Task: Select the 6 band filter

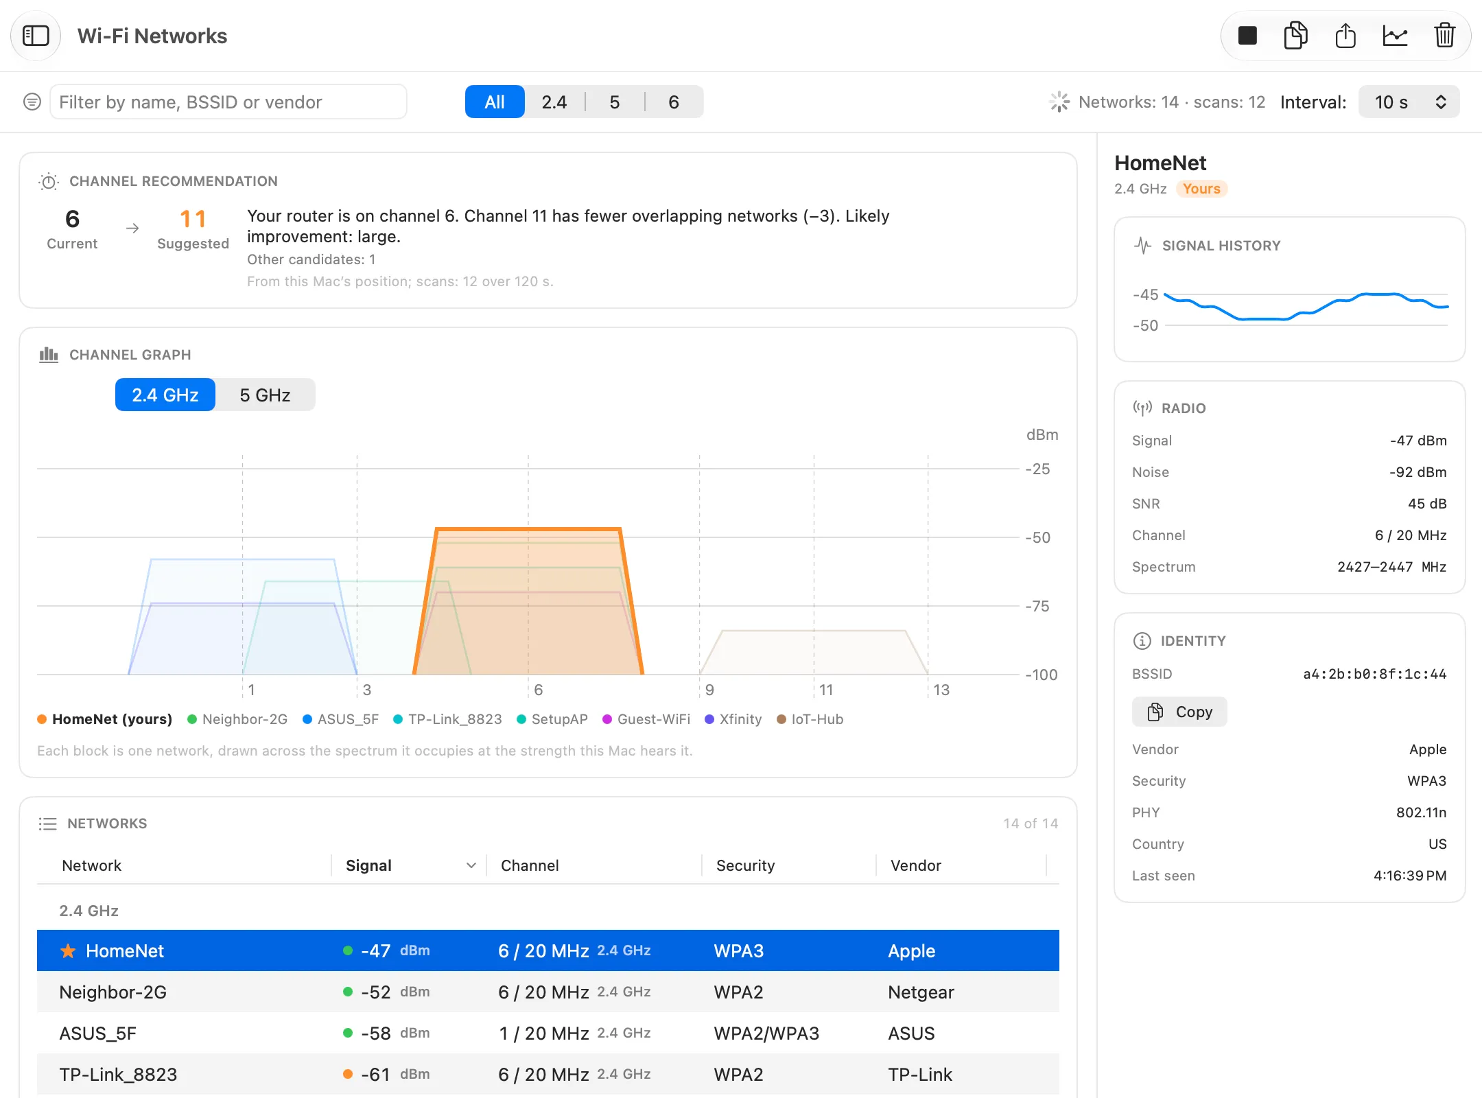Action: [674, 102]
